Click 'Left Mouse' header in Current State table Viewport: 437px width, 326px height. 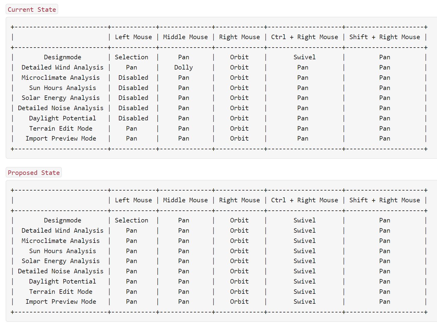click(133, 37)
